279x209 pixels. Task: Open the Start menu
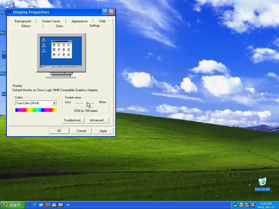tap(13, 205)
